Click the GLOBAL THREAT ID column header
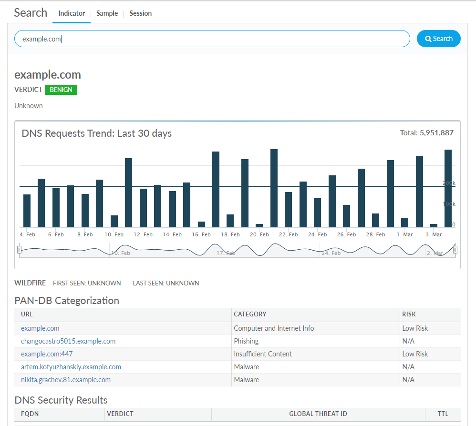 pyautogui.click(x=318, y=414)
